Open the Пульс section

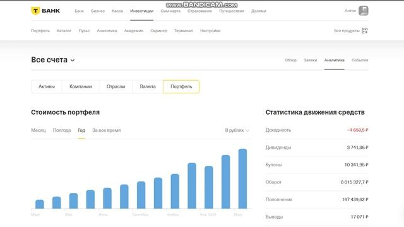click(84, 31)
